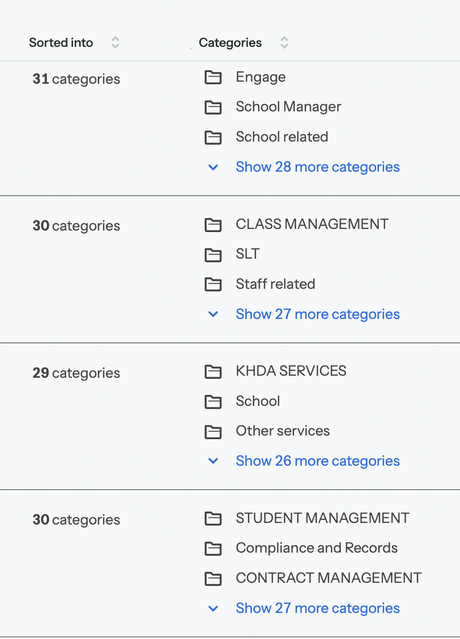This screenshot has width=460, height=639.
Task: Click the Compliance and Records folder icon
Action: (x=213, y=548)
